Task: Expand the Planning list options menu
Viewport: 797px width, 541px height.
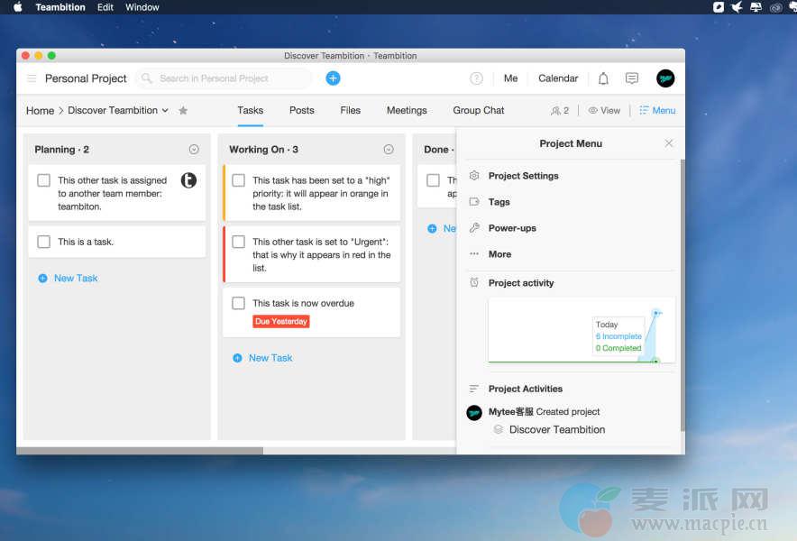Action: tap(194, 150)
